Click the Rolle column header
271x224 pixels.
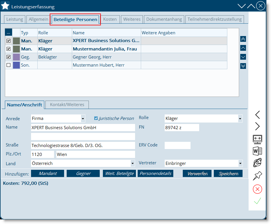55,33
